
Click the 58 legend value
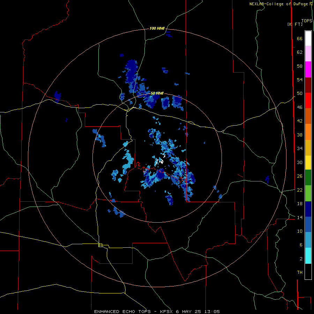tap(300, 66)
